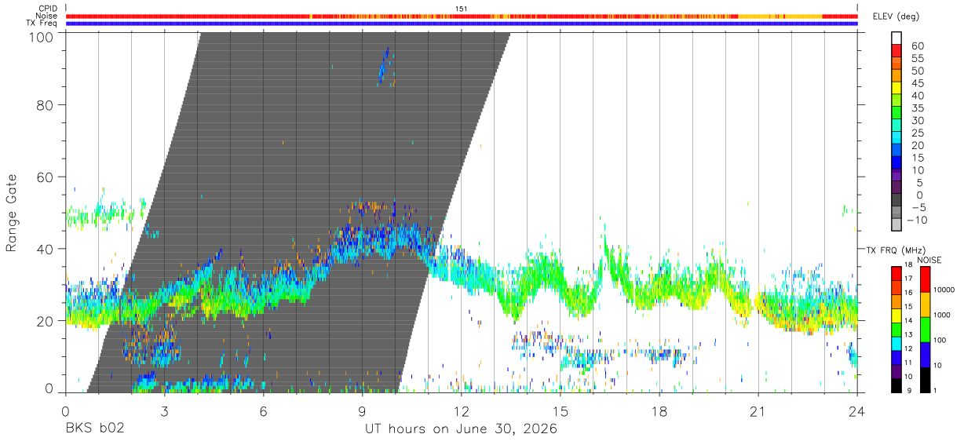Click the blue TX frequency strip at top
The width and height of the screenshot is (964, 445).
pyautogui.click(x=462, y=24)
